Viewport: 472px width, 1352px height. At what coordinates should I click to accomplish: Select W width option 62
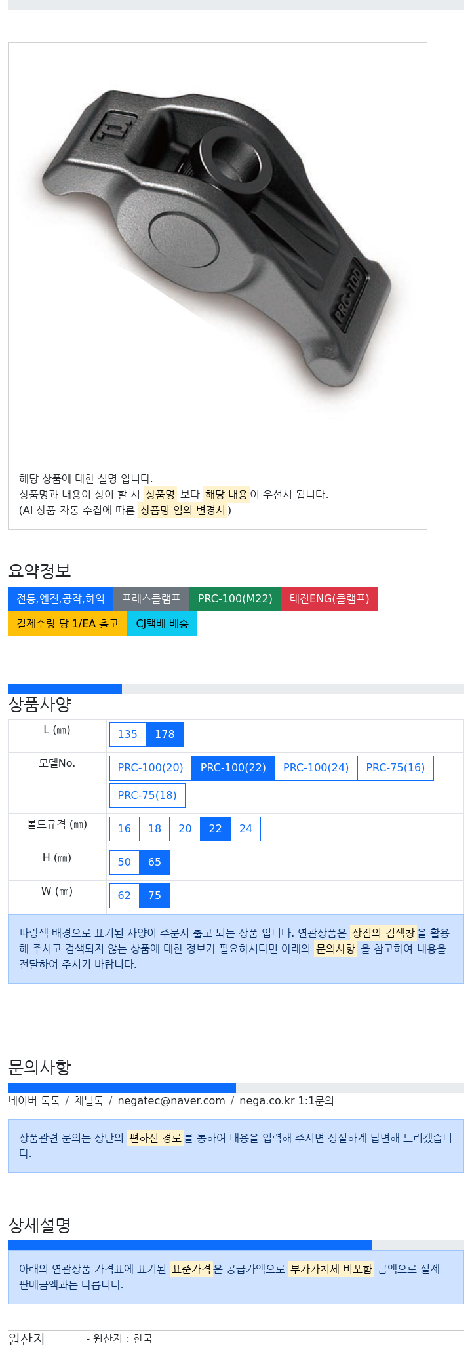[125, 896]
